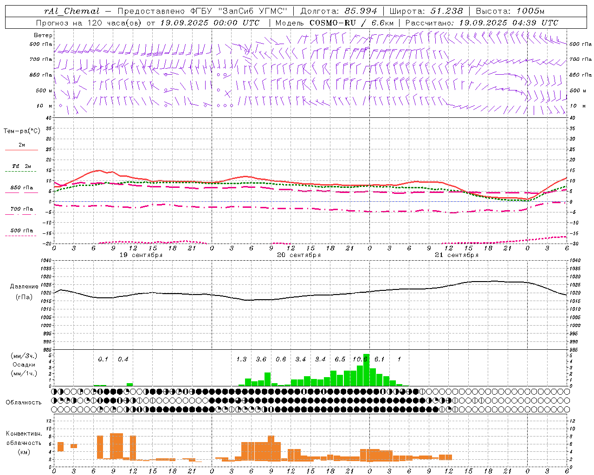
Task: Click the 'Высота: 1005м' header value
Action: pos(510,11)
